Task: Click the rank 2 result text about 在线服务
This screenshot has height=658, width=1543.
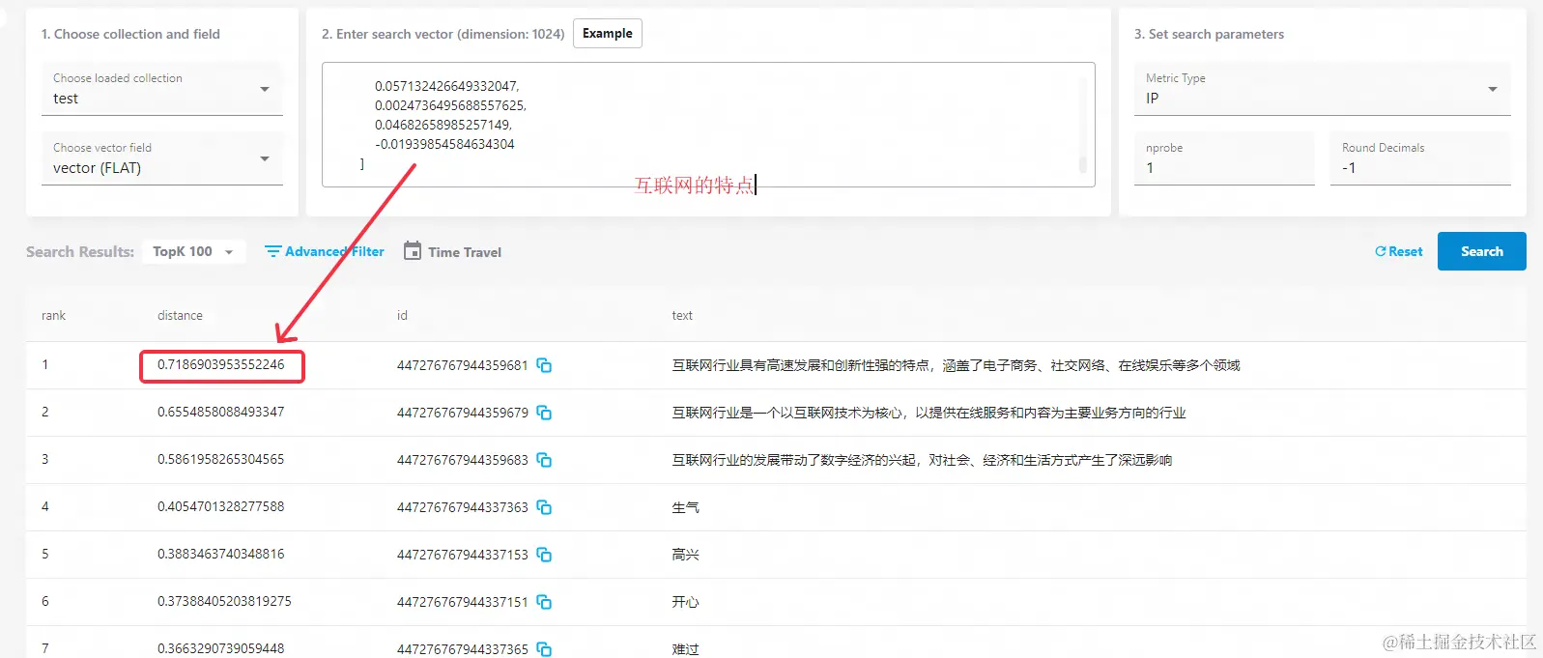Action: pos(929,413)
